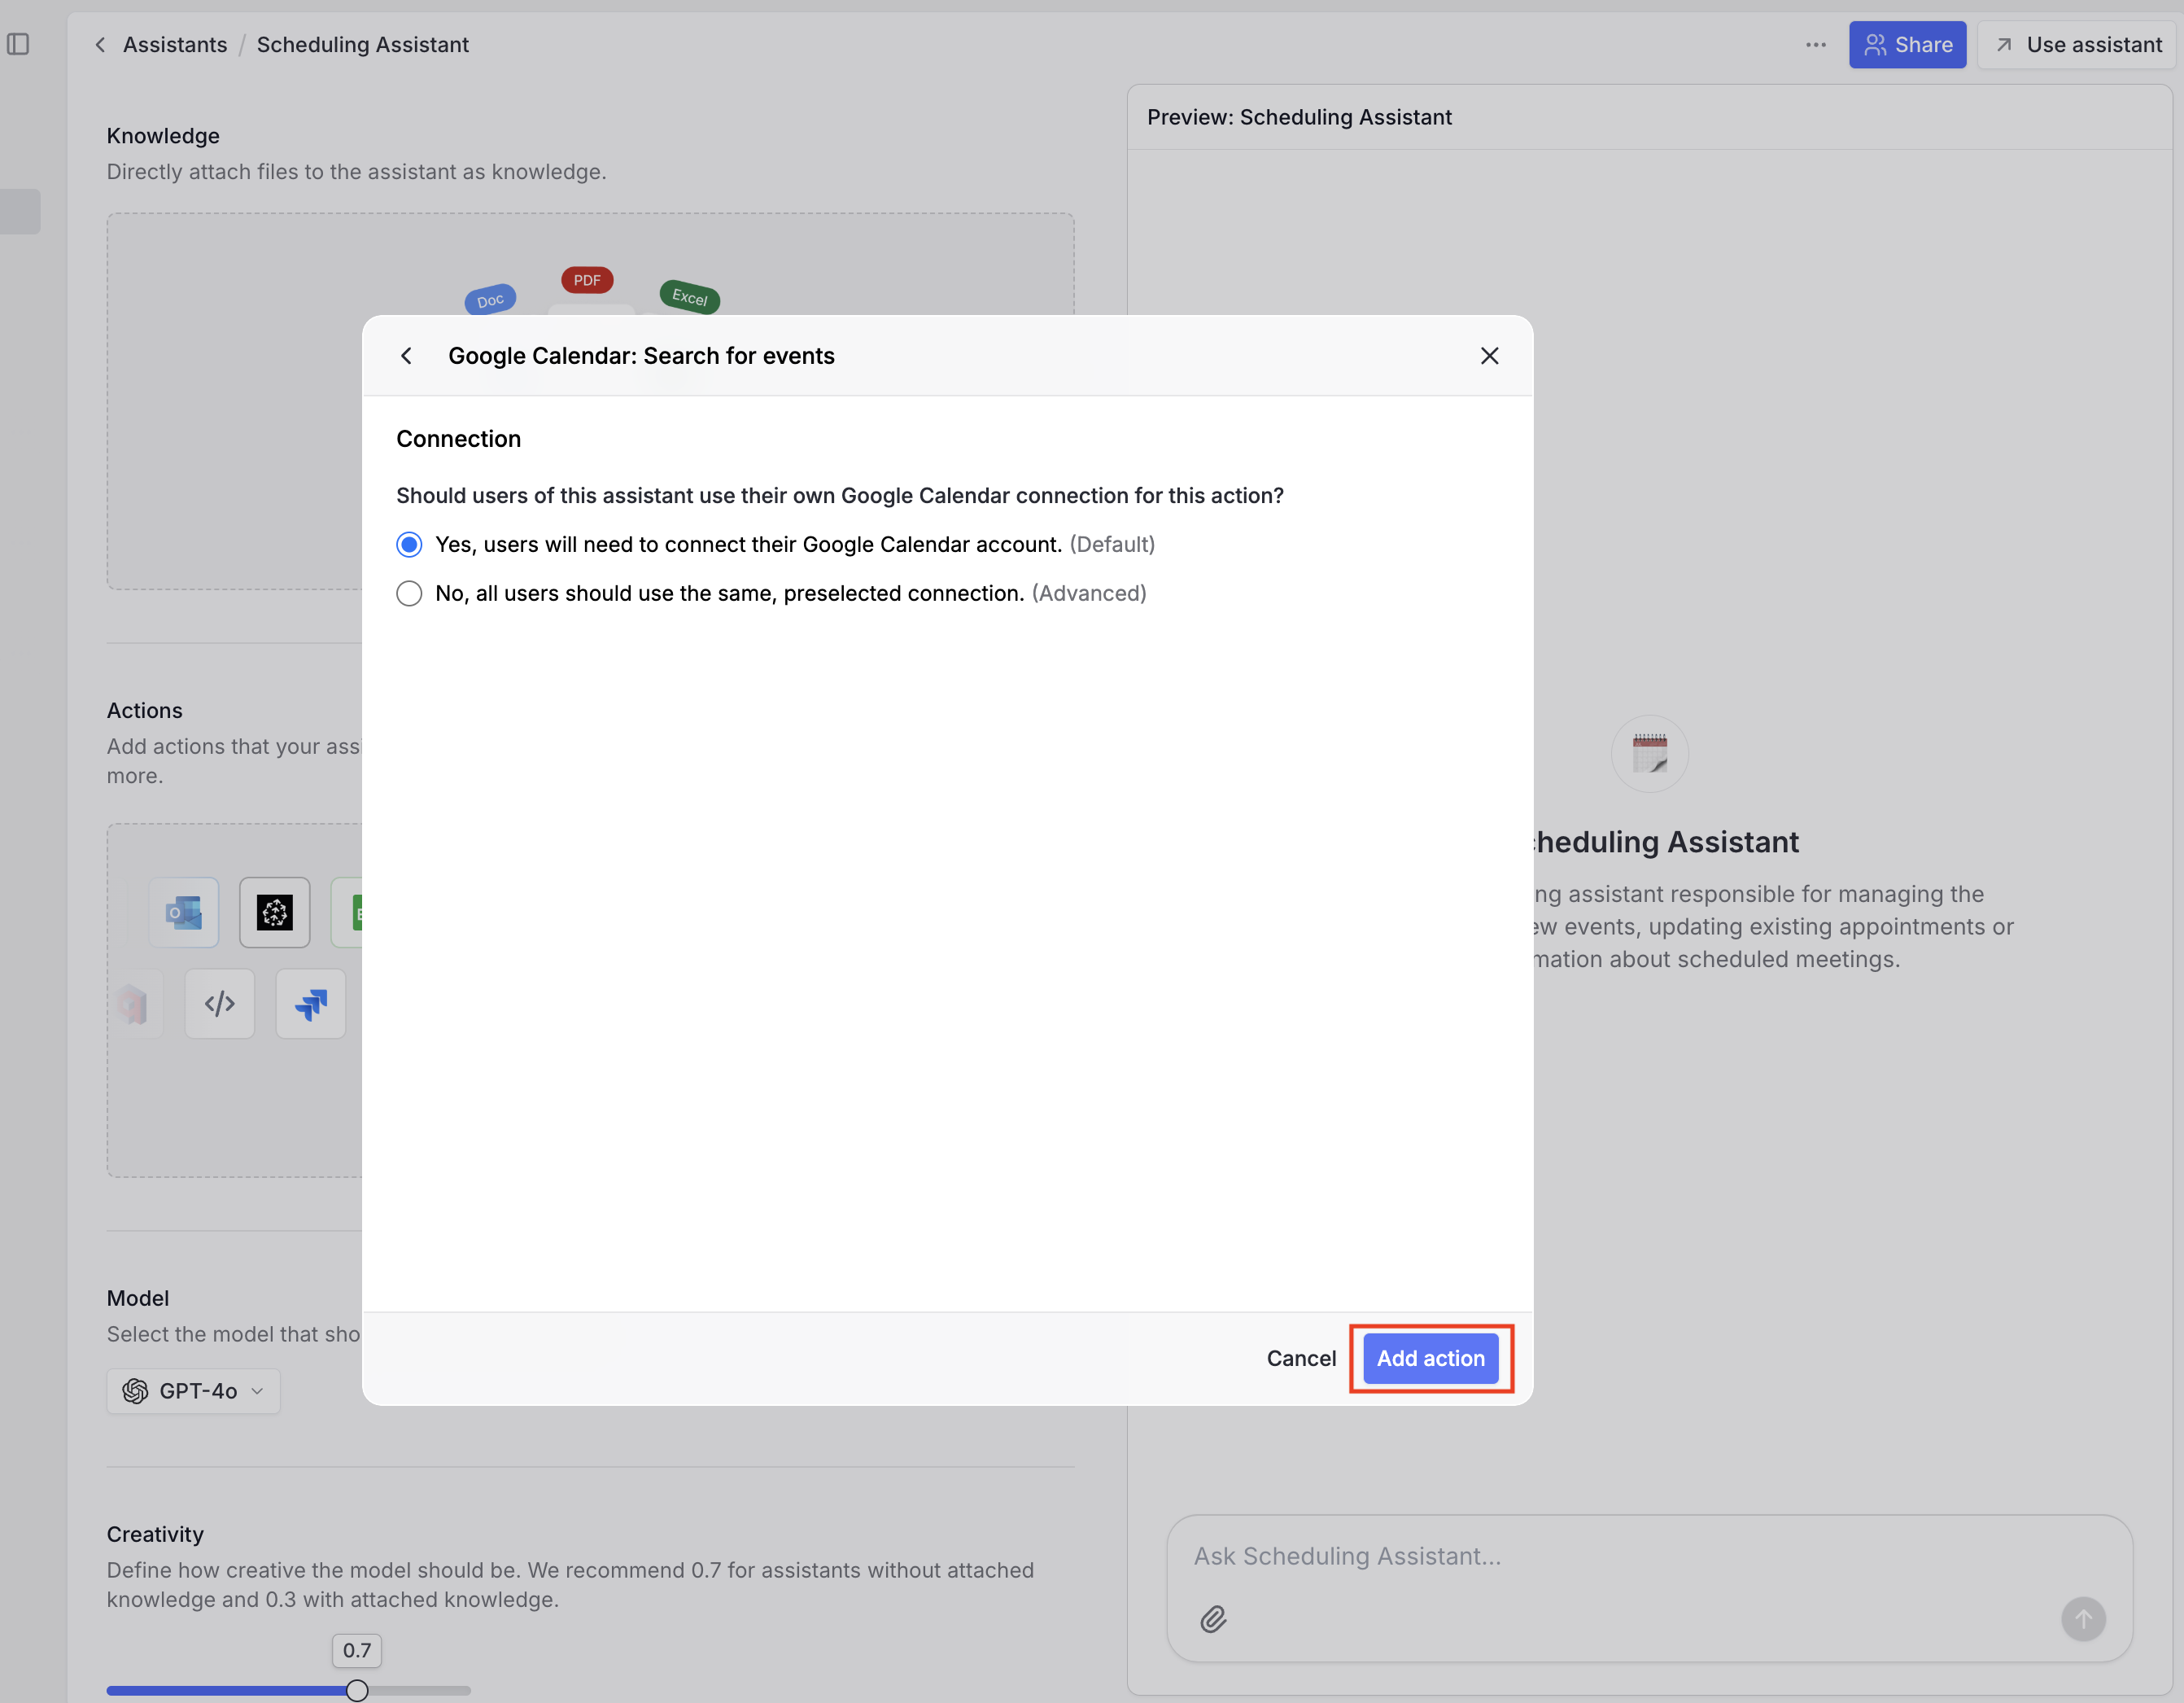Viewport: 2184px width, 1703px height.
Task: Select 'No, all users should use same connection'
Action: click(409, 593)
